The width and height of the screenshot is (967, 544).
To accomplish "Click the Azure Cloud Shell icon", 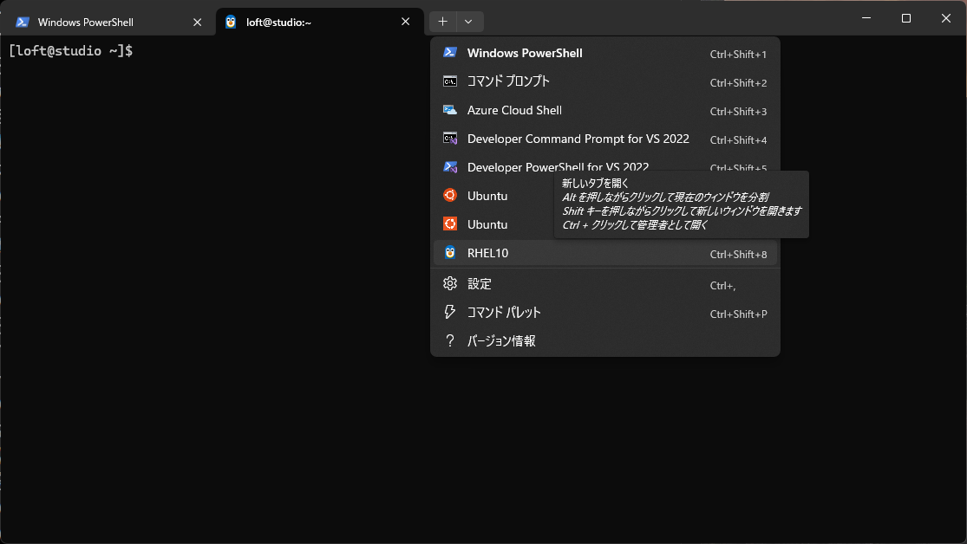I will click(x=450, y=110).
